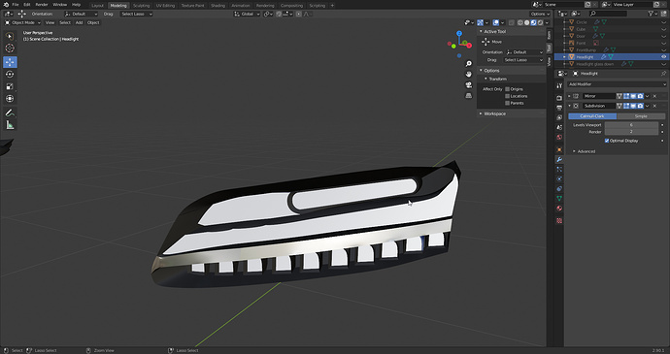Image resolution: width=670 pixels, height=354 pixels.
Task: Select the Annotate tool
Action: click(x=10, y=113)
